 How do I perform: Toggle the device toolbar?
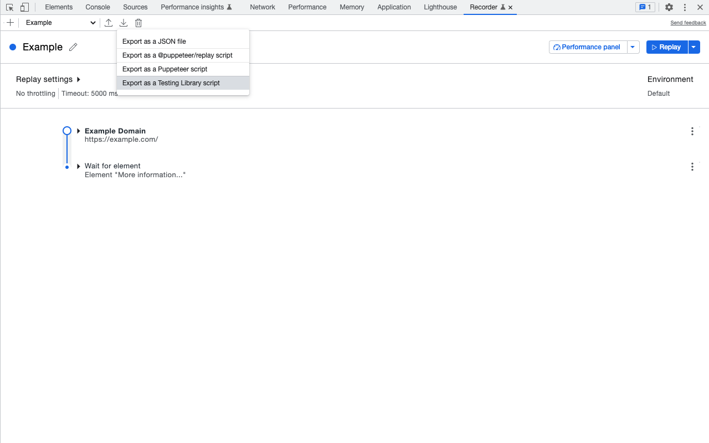click(24, 7)
